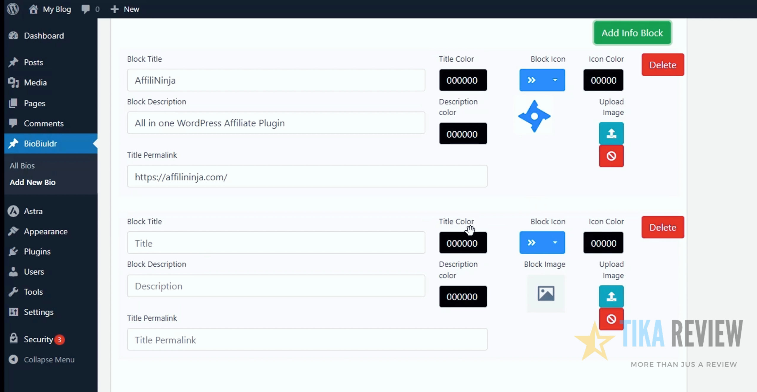Click the AffiliNinja Block Description field
The width and height of the screenshot is (757, 392).
(x=276, y=123)
